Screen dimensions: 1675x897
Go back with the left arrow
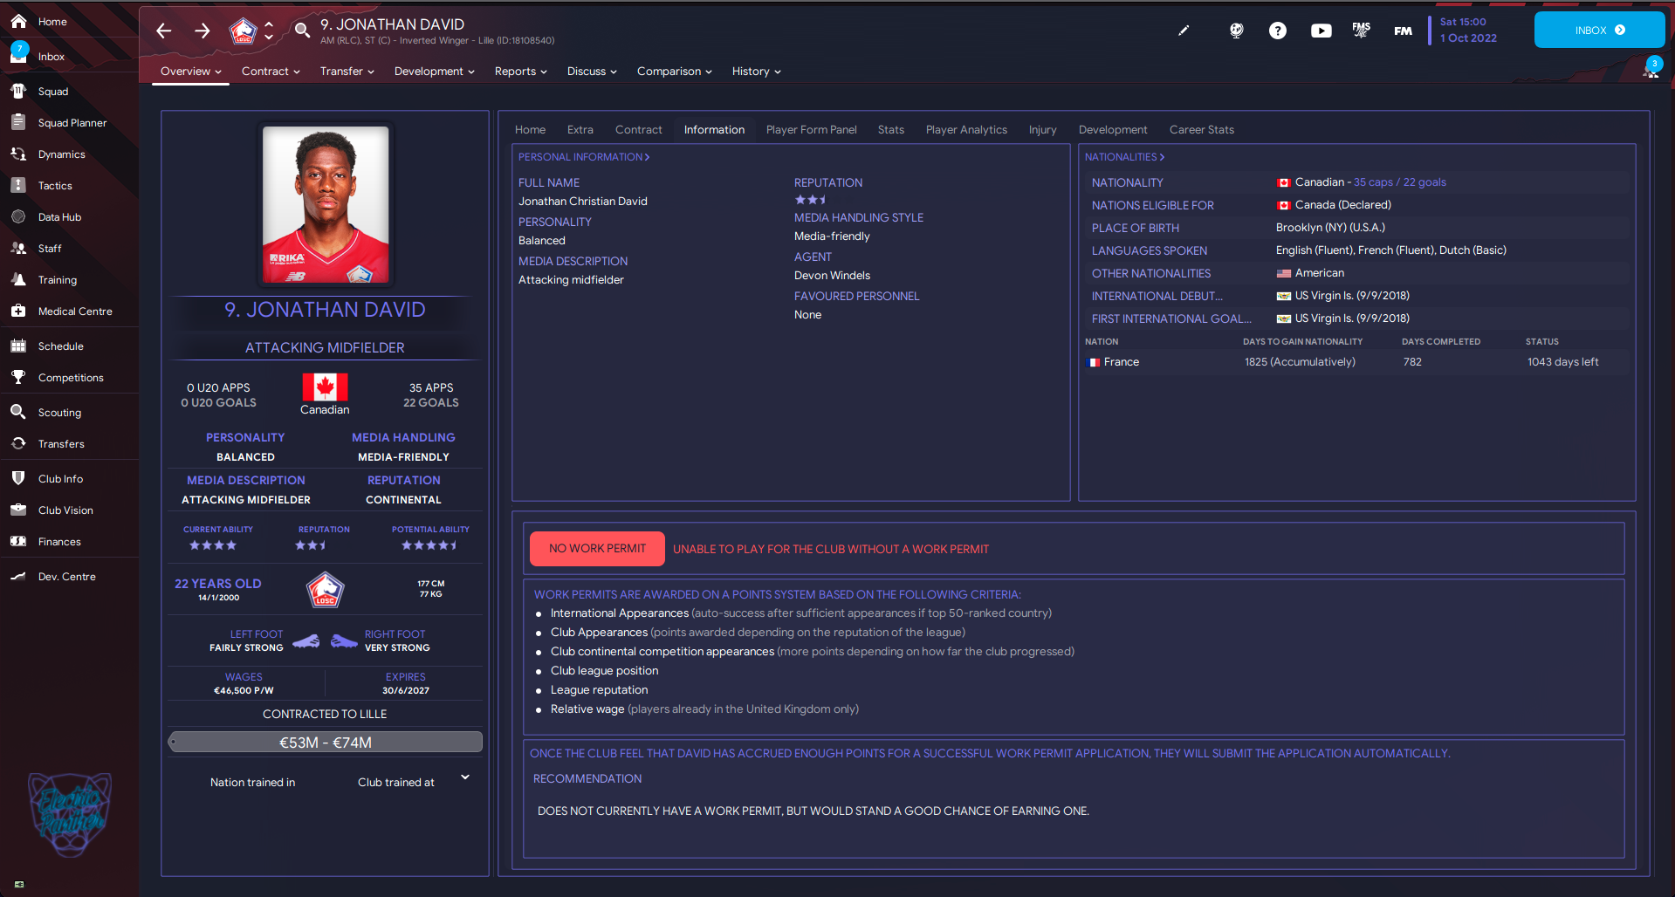163,31
